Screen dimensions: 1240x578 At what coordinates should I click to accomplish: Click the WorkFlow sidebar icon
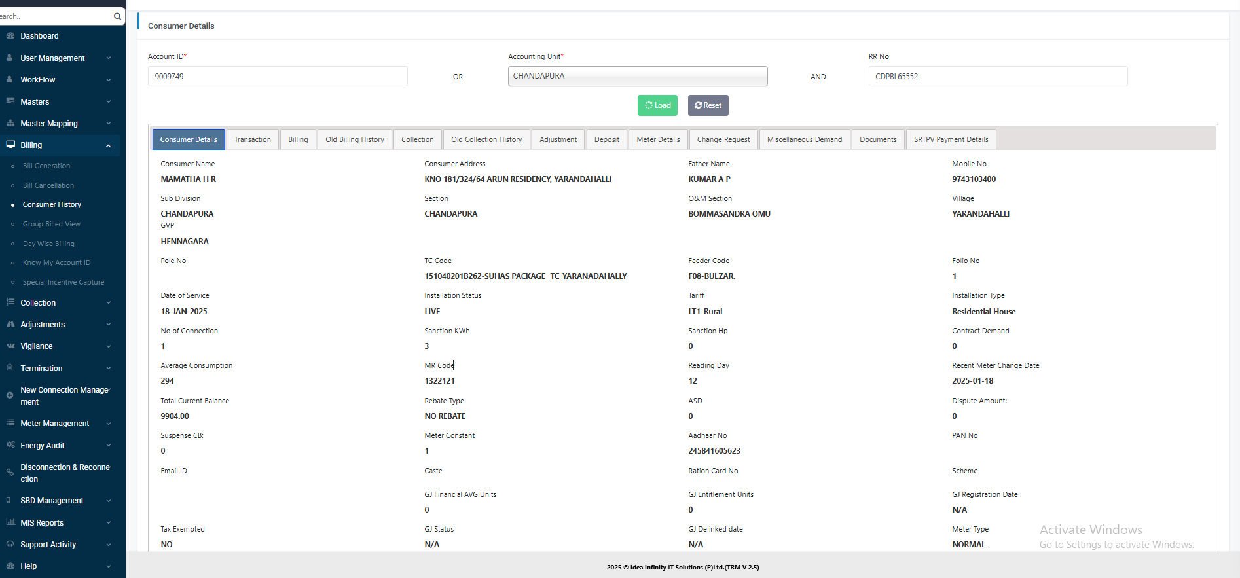[10, 79]
